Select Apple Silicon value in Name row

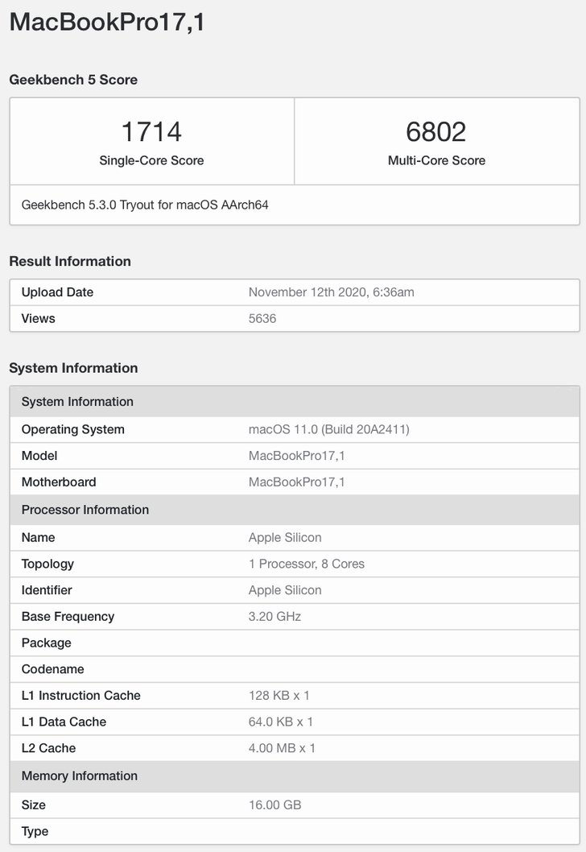coord(285,537)
